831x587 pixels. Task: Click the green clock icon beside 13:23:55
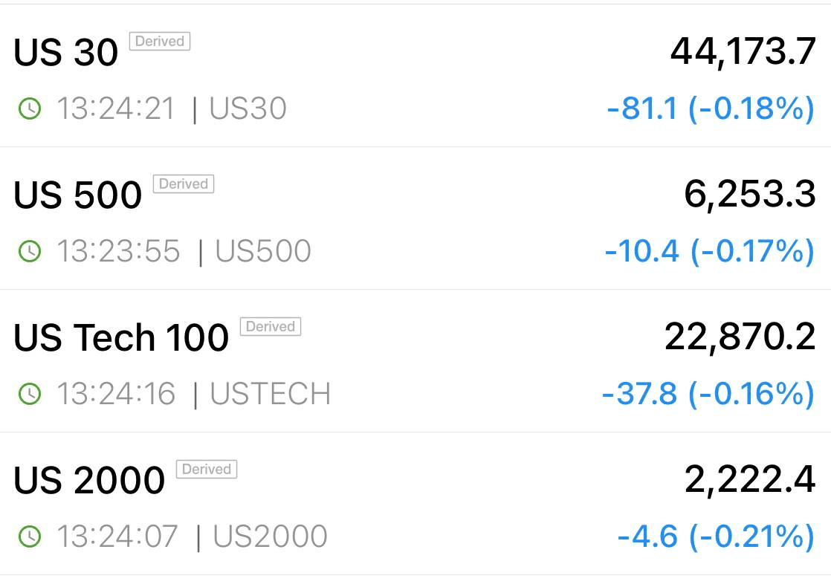pyautogui.click(x=30, y=251)
